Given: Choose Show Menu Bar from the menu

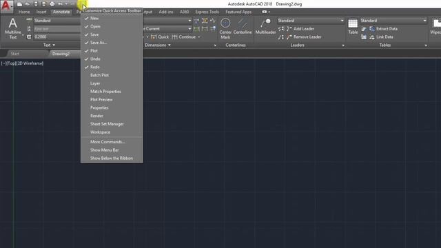Looking at the screenshot, I should point(112,150).
